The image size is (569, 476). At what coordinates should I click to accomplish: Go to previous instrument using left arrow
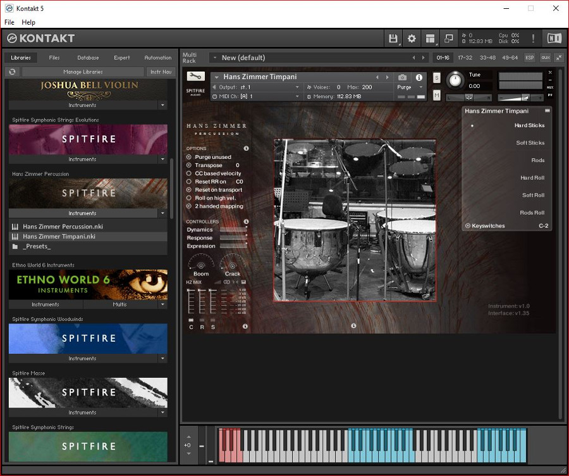tap(377, 77)
